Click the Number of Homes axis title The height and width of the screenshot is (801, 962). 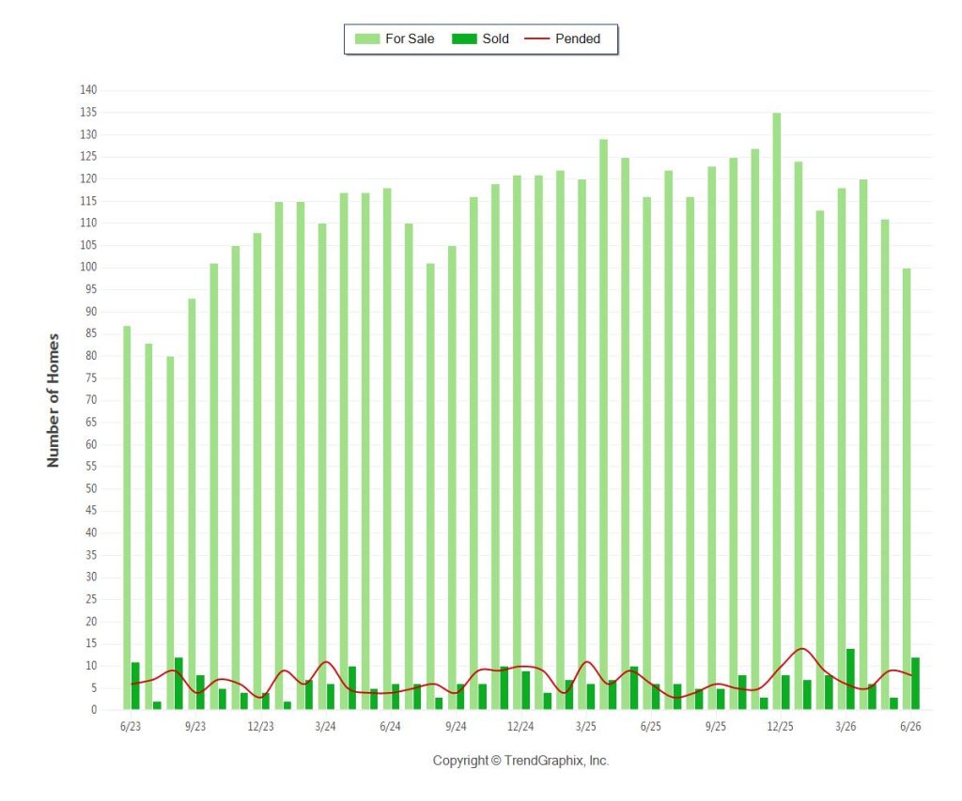click(54, 400)
